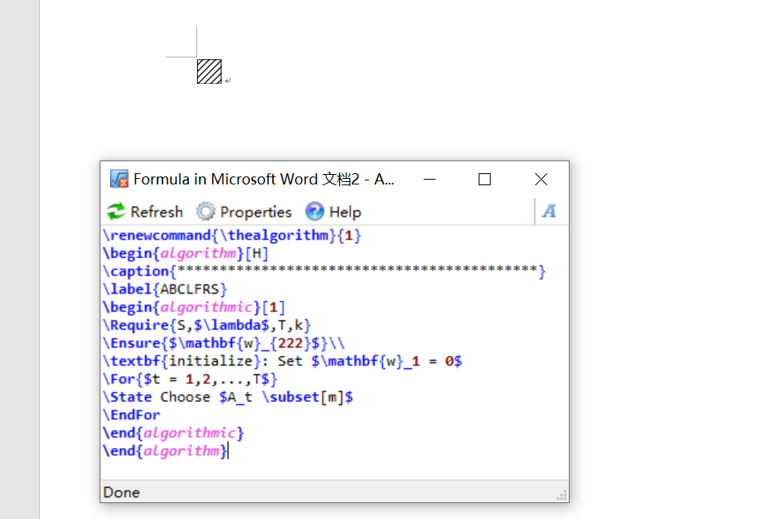Click the \Ensure{$\mathbf{w}_{222}$} line
This screenshot has height=519, width=777.
pyautogui.click(x=223, y=343)
